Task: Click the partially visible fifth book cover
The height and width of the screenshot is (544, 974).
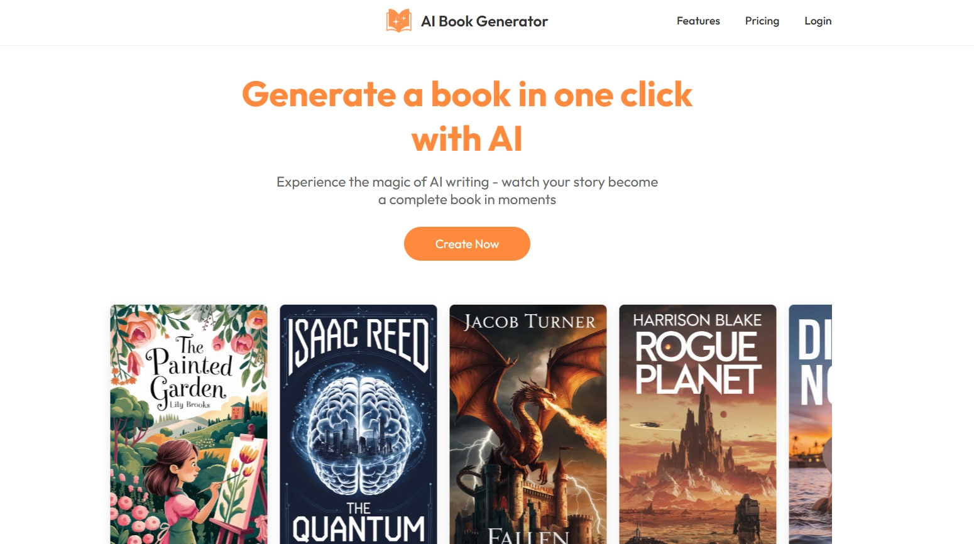Action: coord(811,424)
